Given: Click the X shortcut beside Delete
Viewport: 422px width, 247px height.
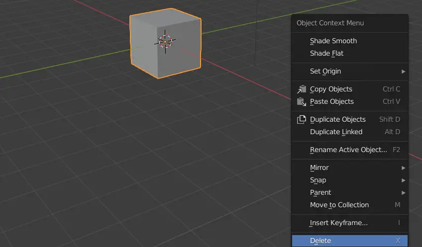Looking at the screenshot, I should (398, 241).
